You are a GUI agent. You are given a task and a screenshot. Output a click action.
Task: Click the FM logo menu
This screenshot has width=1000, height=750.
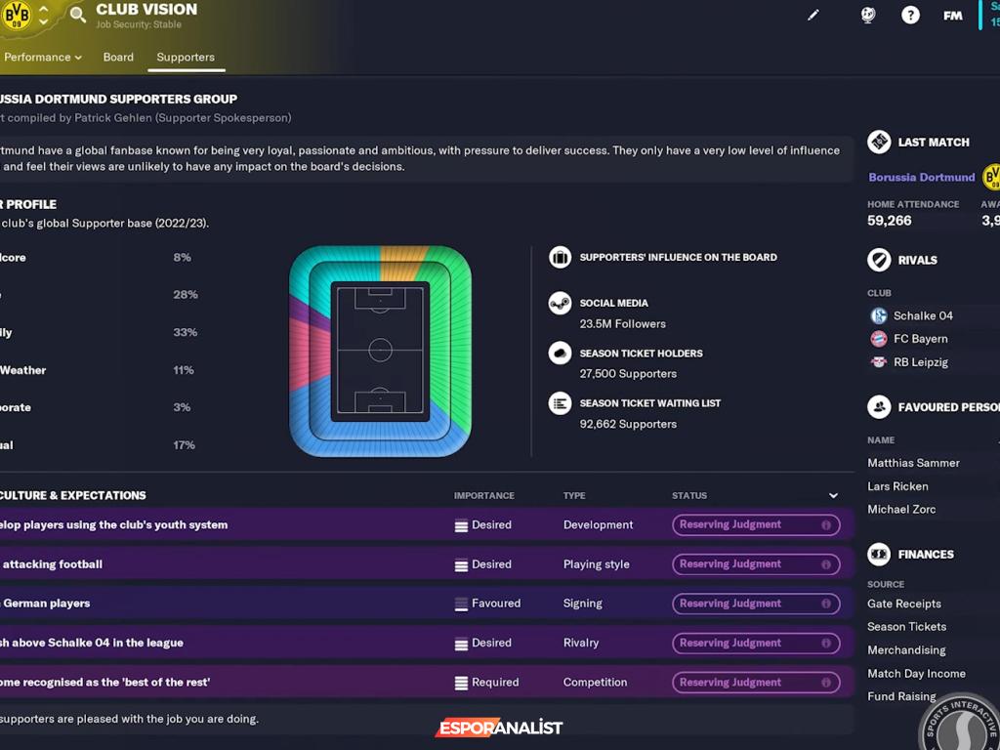(x=952, y=16)
